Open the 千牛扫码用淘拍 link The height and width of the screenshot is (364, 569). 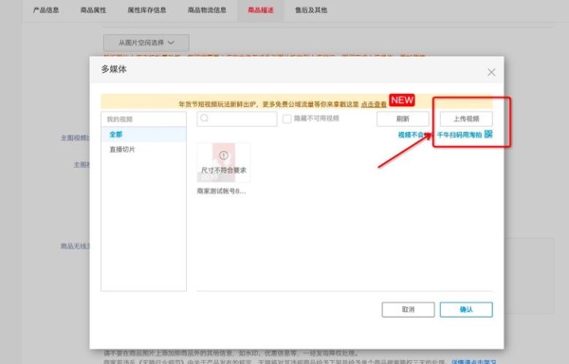[x=459, y=135]
